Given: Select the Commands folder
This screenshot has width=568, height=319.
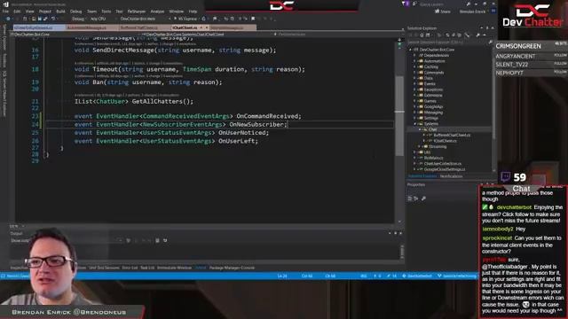Looking at the screenshot, I should tap(434, 73).
